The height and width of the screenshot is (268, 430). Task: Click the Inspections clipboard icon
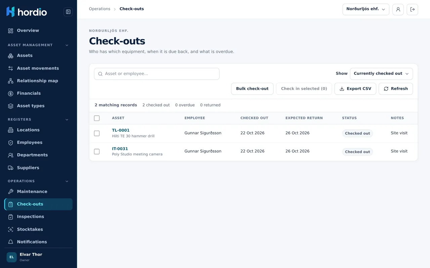(11, 217)
